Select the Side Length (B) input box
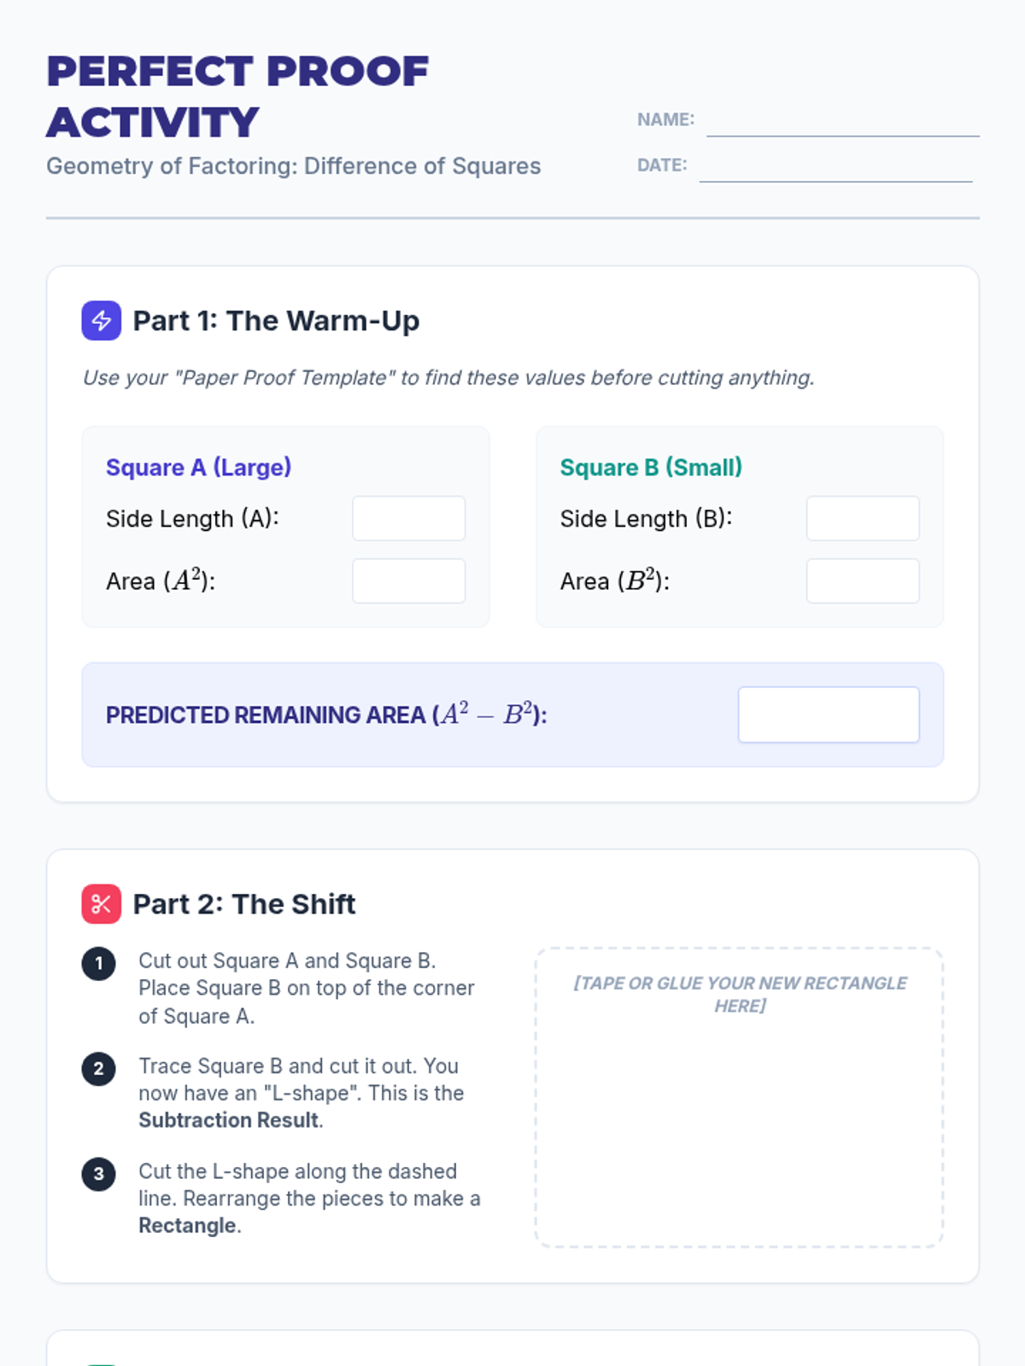This screenshot has height=1366, width=1025. pyautogui.click(x=863, y=518)
